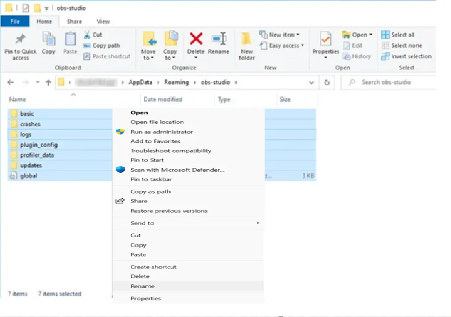Click the refresh icon in the address bar

point(327,82)
